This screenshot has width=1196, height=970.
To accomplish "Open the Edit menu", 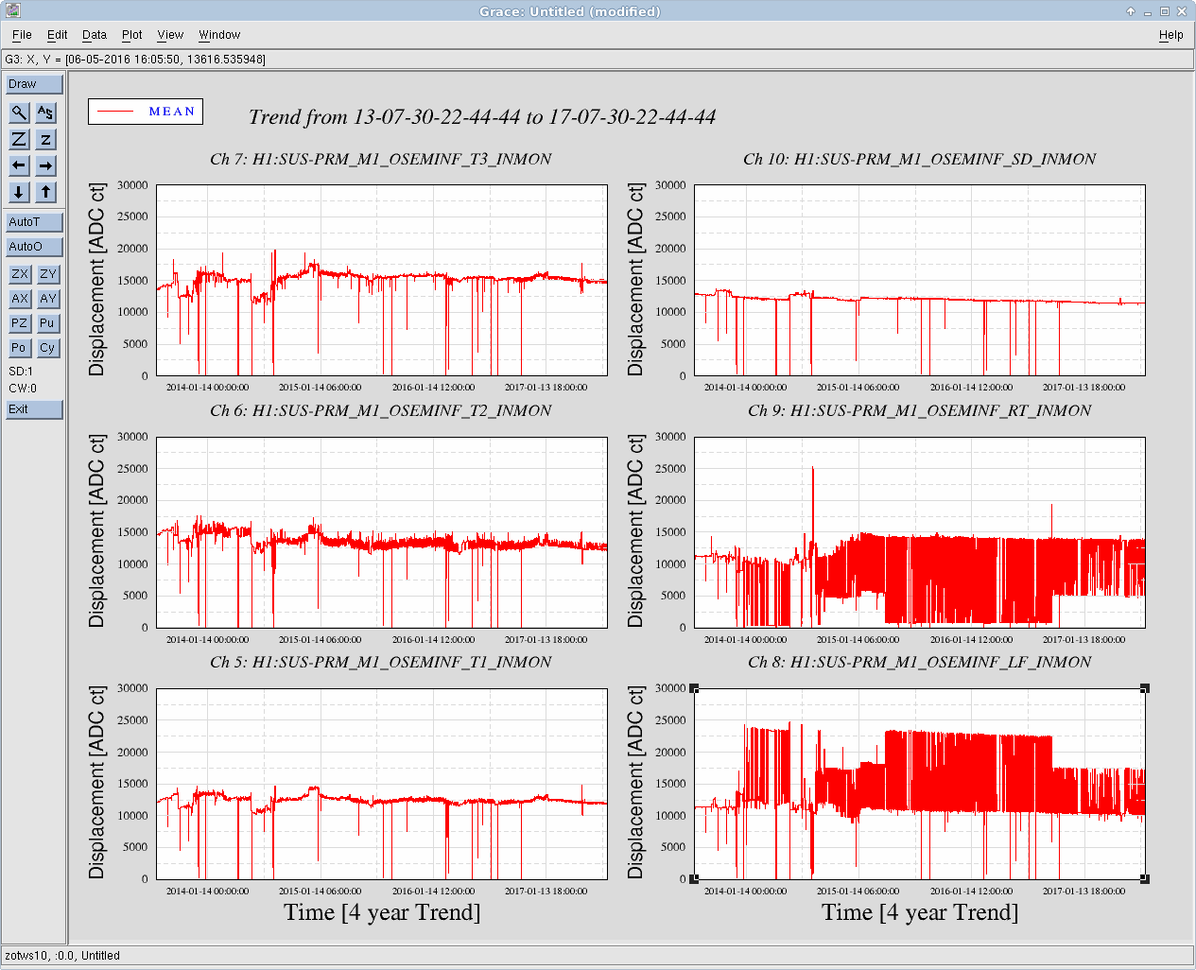I will tap(58, 35).
